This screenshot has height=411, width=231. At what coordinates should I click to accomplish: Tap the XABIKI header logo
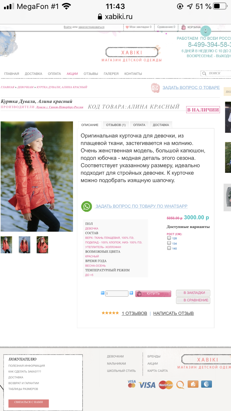132,53
